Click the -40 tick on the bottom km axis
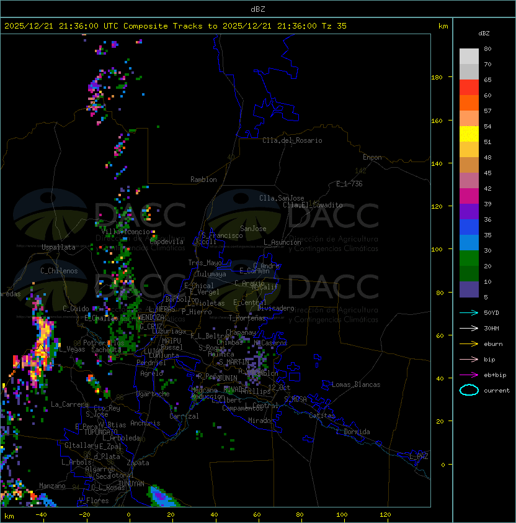The image size is (516, 523). pyautogui.click(x=41, y=515)
